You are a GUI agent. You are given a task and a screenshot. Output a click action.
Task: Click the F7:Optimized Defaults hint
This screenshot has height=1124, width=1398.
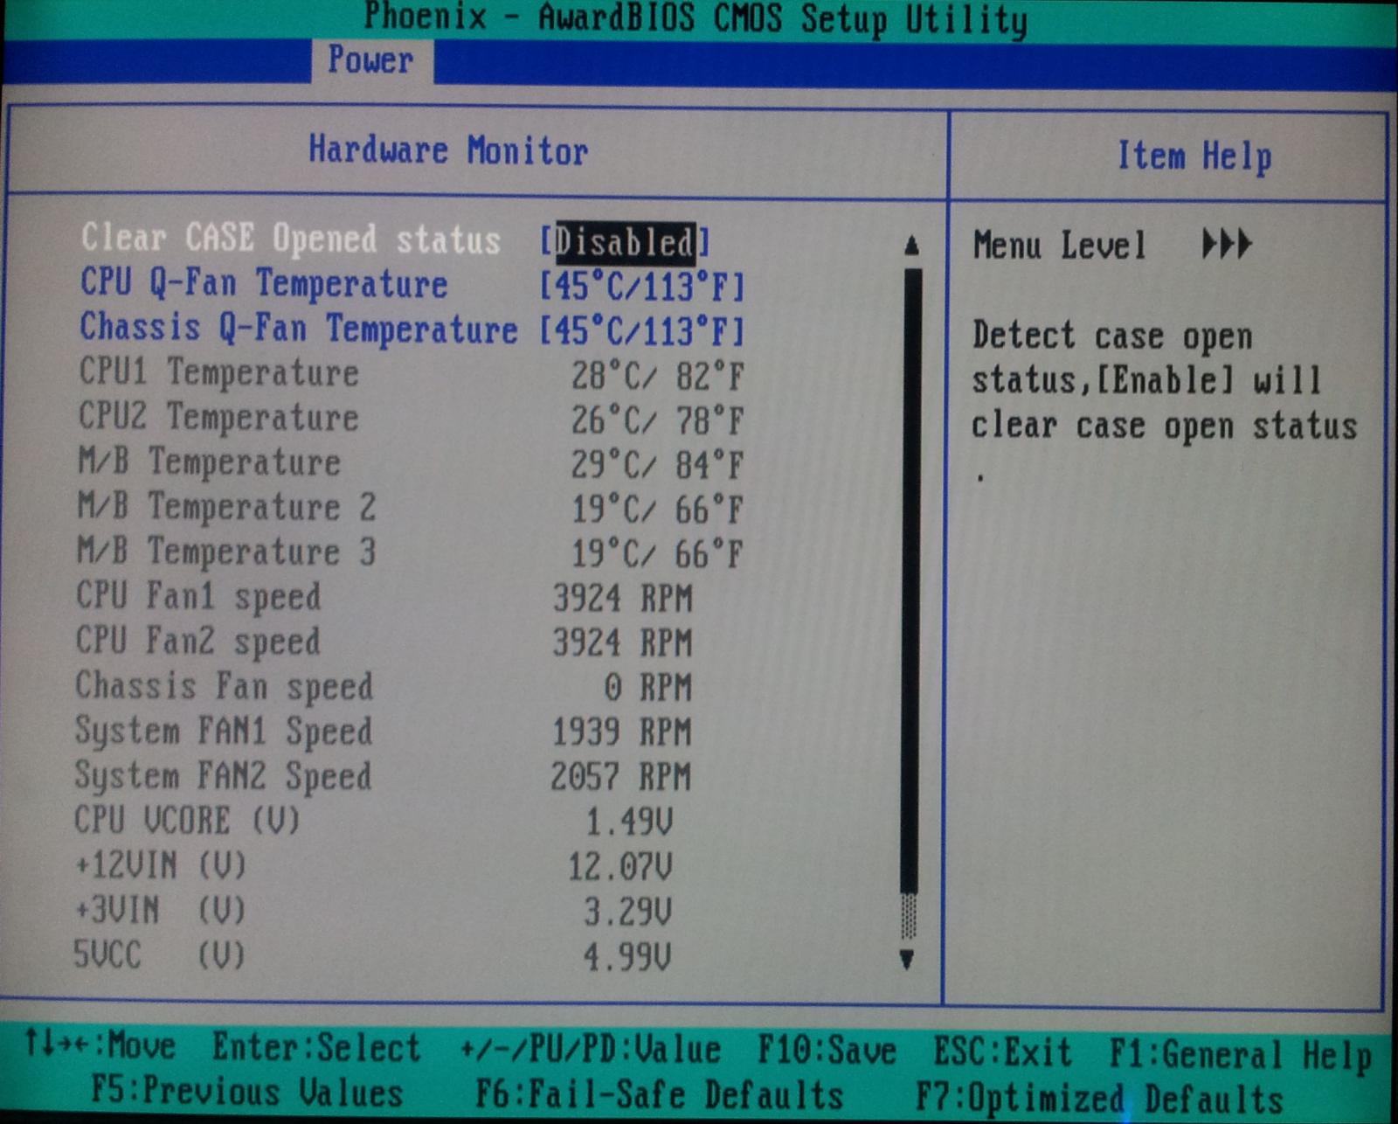tap(1099, 1098)
